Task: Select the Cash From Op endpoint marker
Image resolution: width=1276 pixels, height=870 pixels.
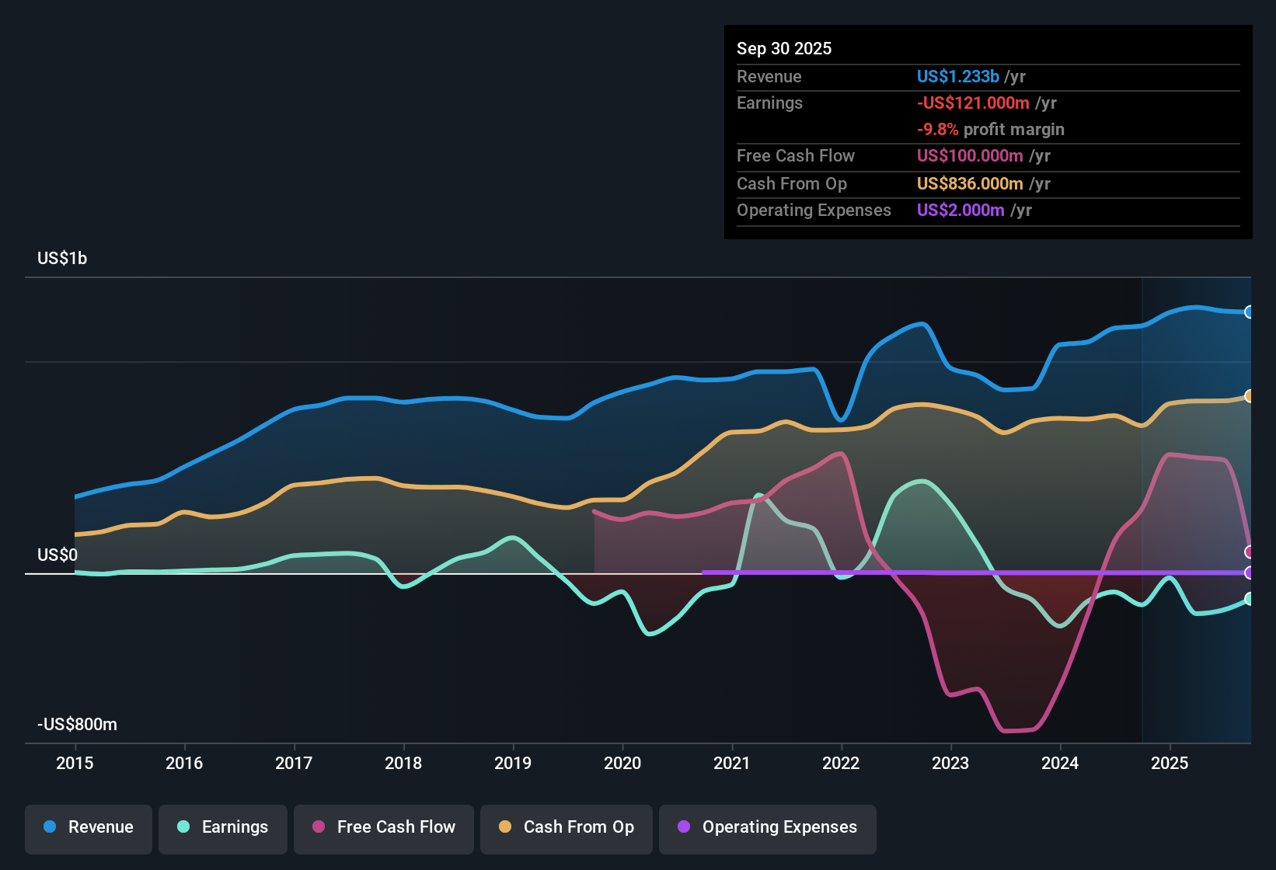Action: pyautogui.click(x=1250, y=395)
